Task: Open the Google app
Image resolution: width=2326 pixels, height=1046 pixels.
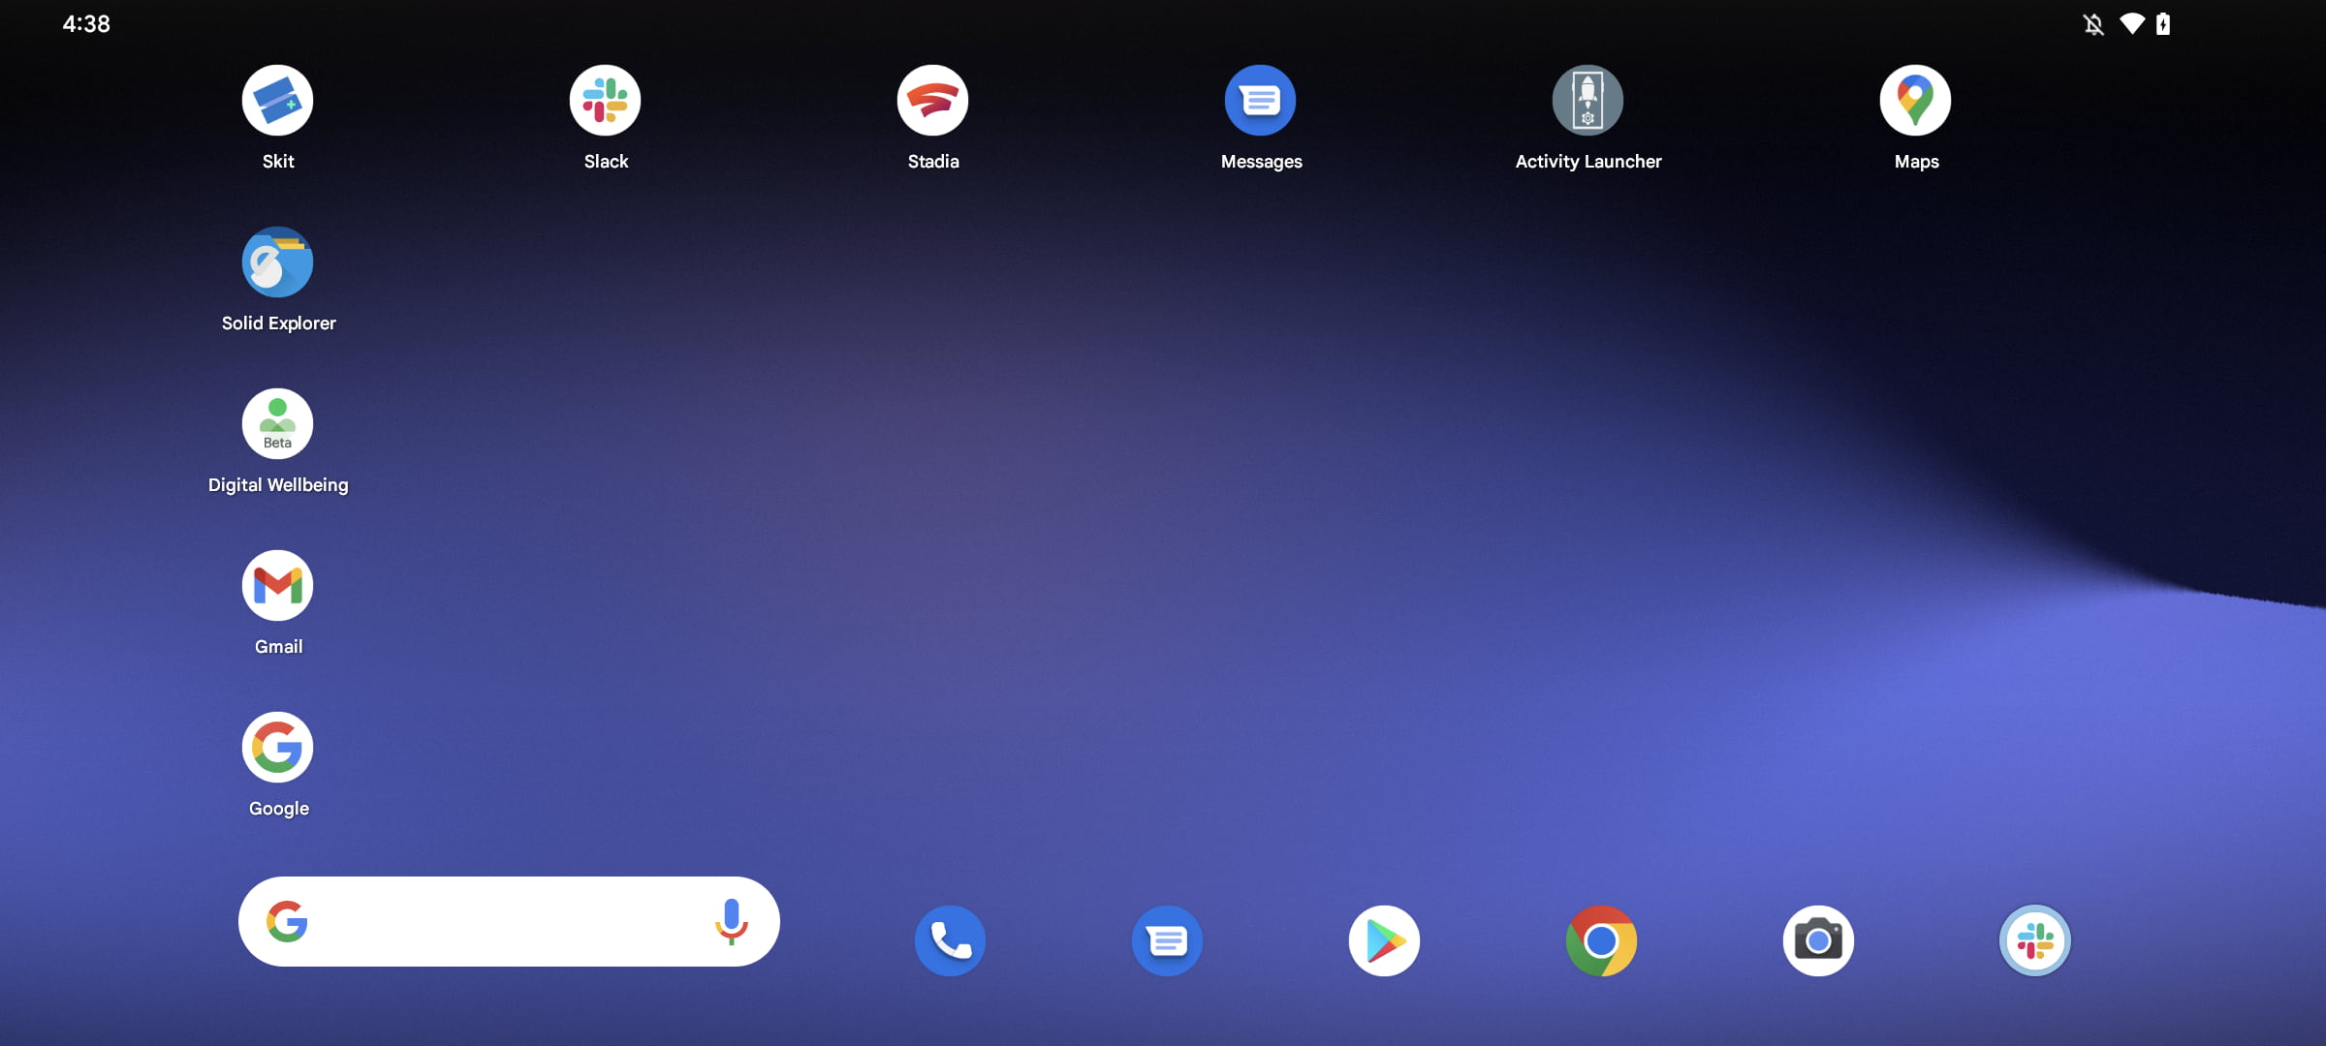Action: coord(277,747)
